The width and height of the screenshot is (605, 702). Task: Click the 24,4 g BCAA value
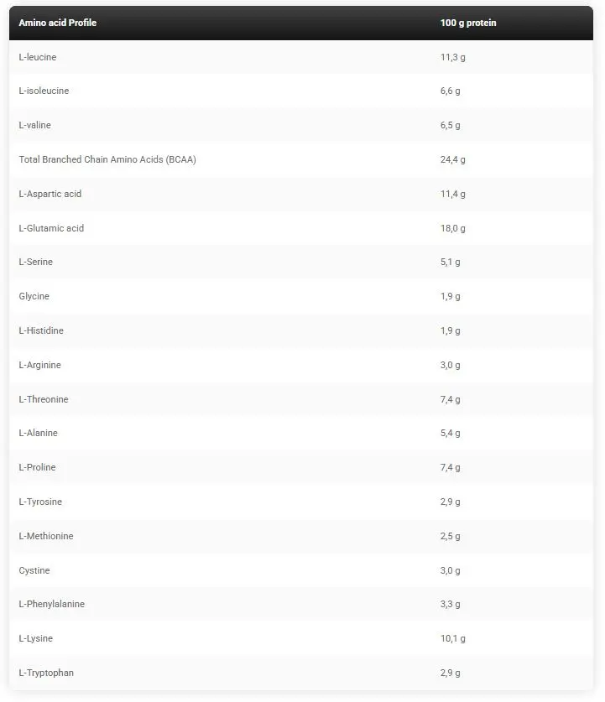click(453, 160)
